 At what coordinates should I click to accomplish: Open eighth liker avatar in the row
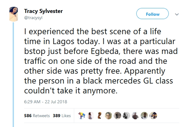click(x=144, y=115)
